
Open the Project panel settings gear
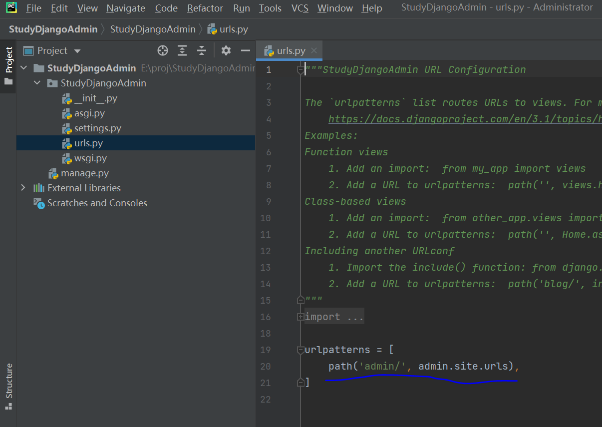tap(226, 50)
